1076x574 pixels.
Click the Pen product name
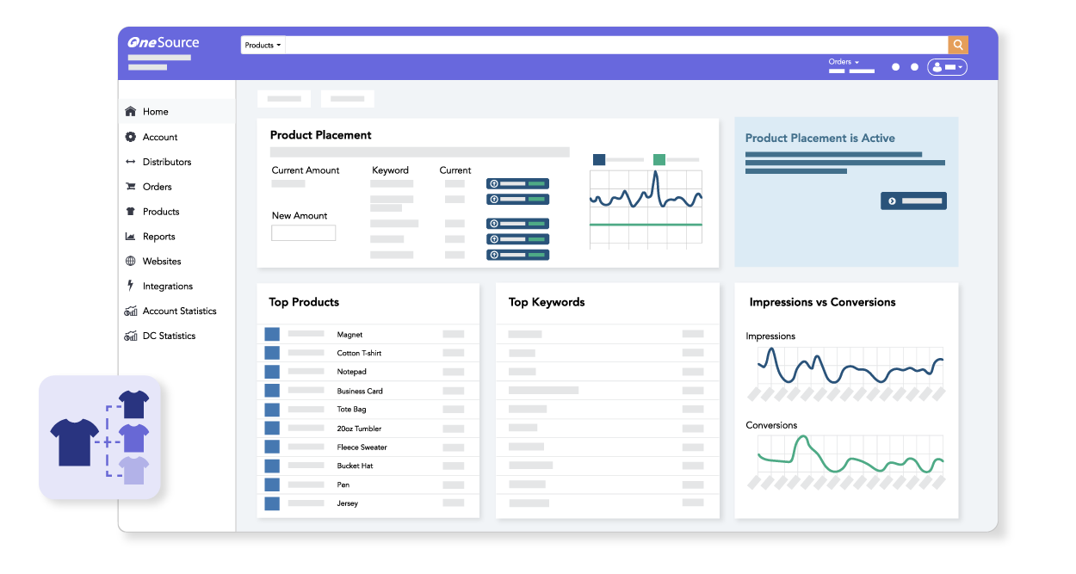[343, 485]
